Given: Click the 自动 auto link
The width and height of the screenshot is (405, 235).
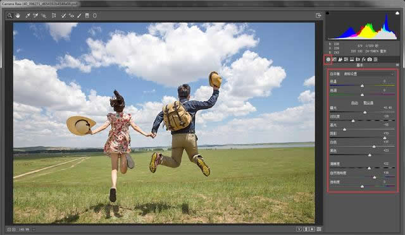Looking at the screenshot, I should click(354, 103).
